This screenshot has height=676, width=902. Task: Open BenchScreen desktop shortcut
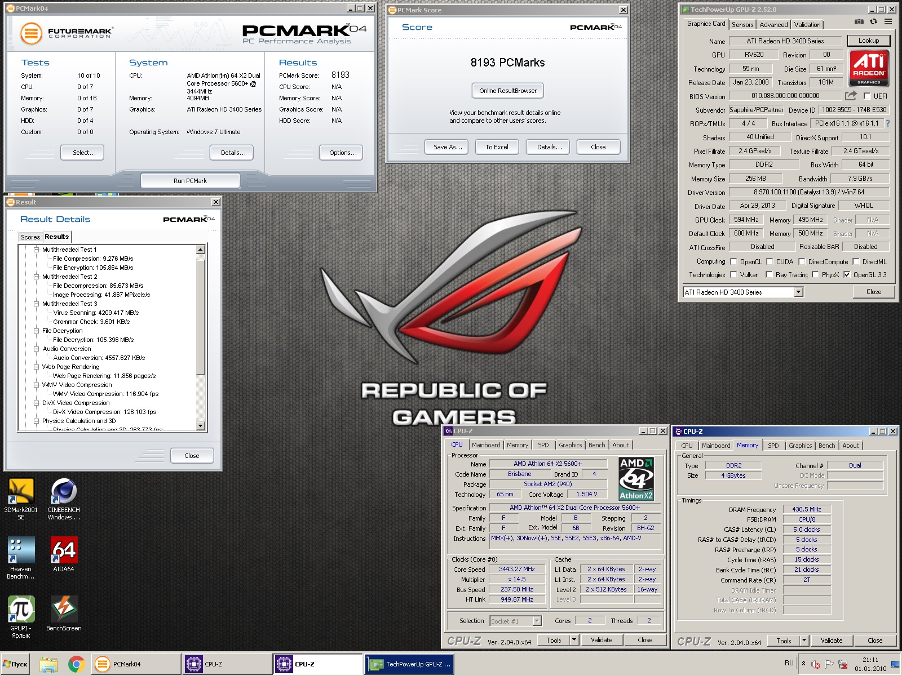[x=64, y=613]
